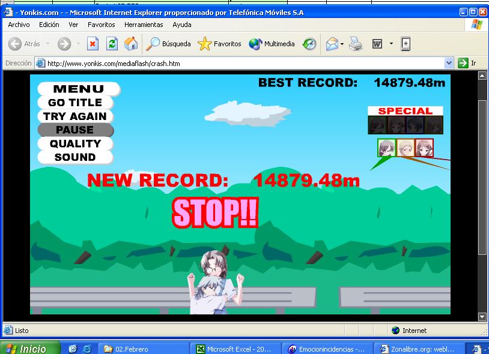Print the page with the printer icon
Viewport: 489px width, 354px height.
(356, 44)
